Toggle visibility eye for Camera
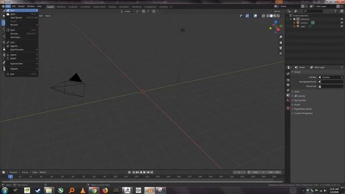Viewport: 345px width, 194px height. pos(342,23)
